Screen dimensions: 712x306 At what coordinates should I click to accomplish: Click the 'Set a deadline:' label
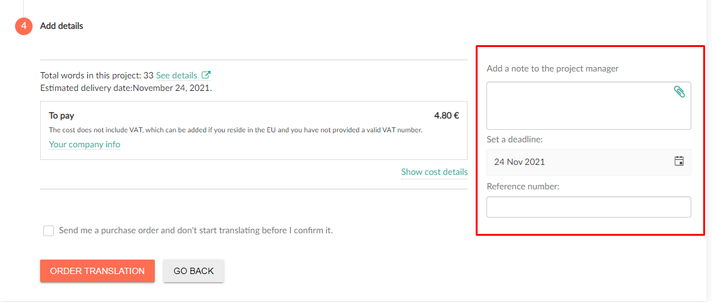tap(515, 140)
